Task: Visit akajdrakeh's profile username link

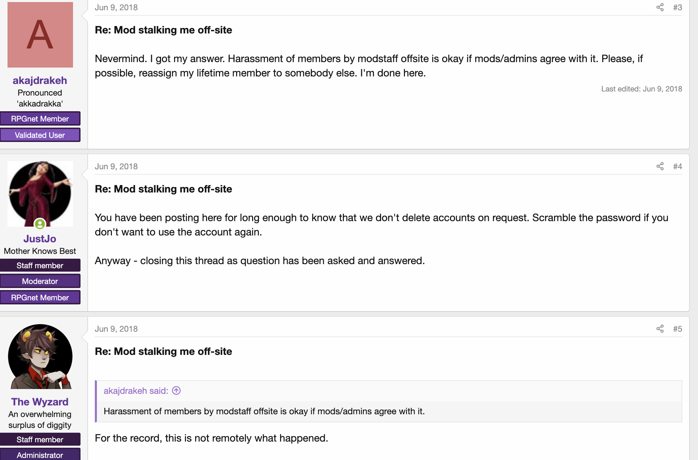Action: [40, 81]
